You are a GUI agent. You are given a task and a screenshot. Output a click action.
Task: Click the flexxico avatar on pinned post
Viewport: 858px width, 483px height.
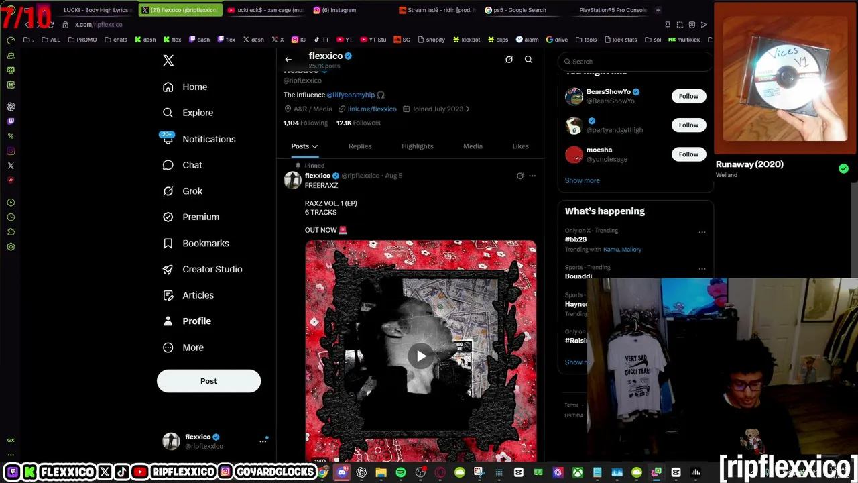pyautogui.click(x=292, y=180)
